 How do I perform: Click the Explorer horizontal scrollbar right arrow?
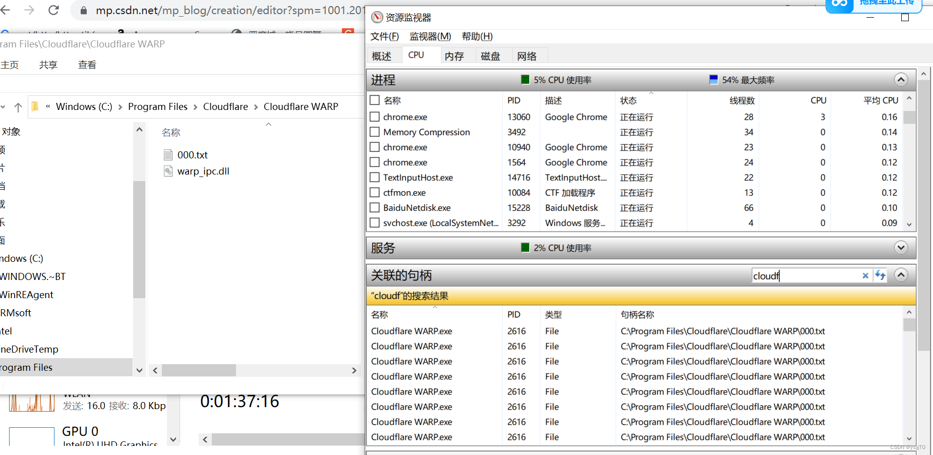tap(354, 370)
